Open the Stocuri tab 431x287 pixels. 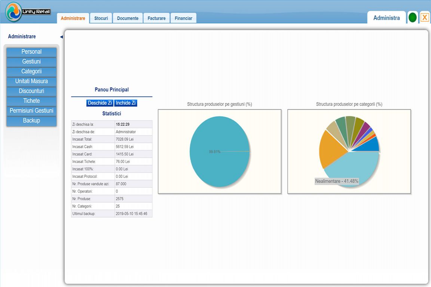pos(101,18)
